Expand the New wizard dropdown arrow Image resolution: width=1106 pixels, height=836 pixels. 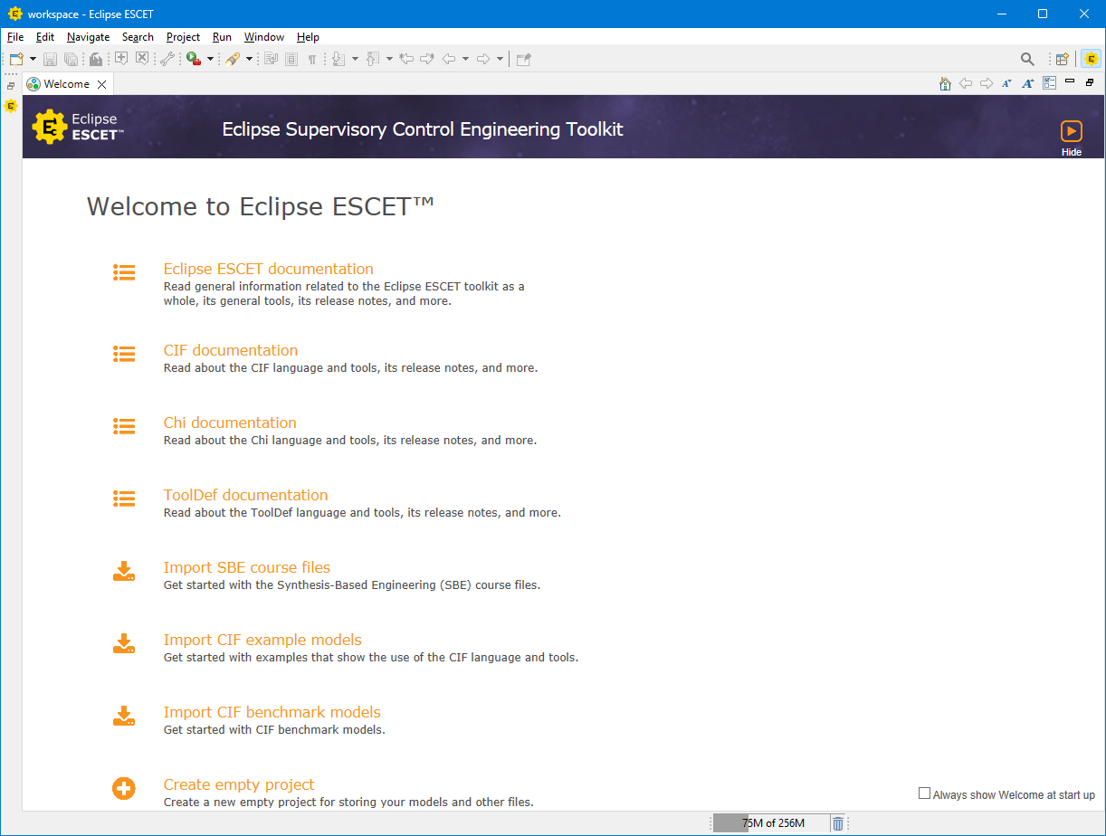[33, 59]
